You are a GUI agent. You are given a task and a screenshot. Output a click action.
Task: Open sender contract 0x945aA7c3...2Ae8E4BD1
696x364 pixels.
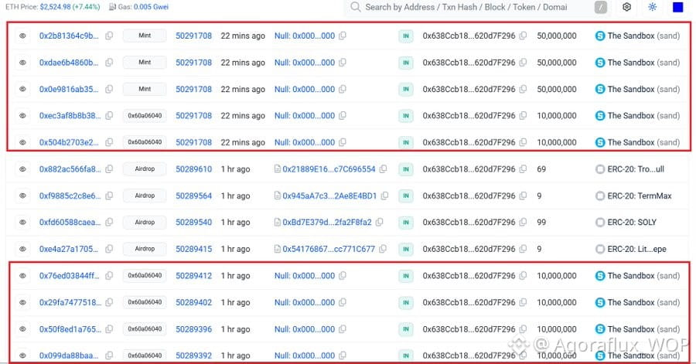329,196
